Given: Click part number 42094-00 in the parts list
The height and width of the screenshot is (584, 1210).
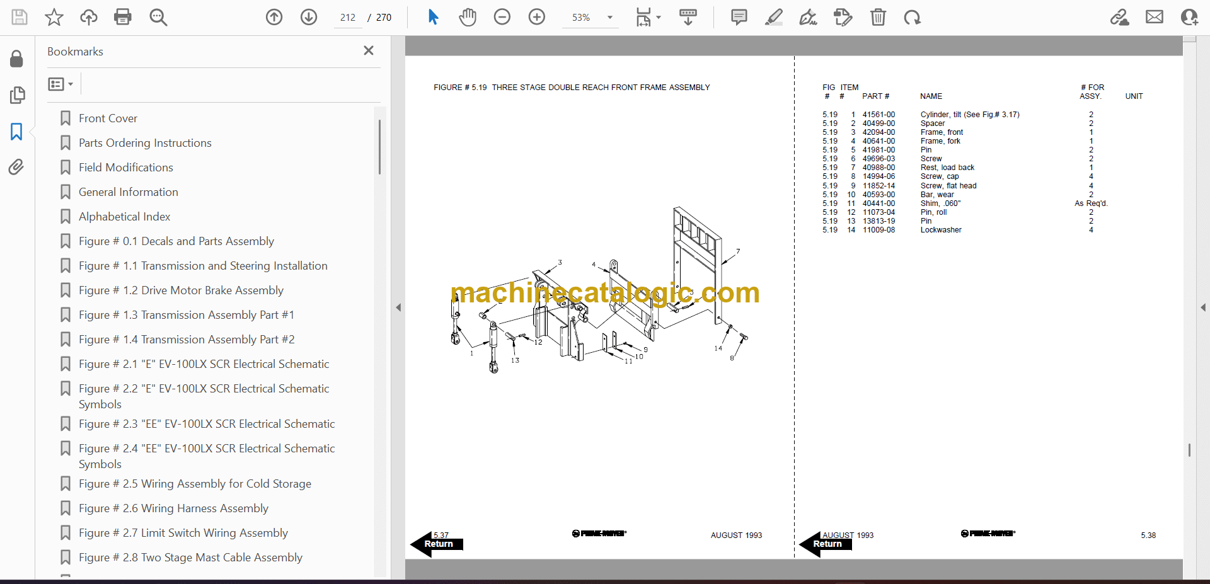Looking at the screenshot, I should [879, 132].
